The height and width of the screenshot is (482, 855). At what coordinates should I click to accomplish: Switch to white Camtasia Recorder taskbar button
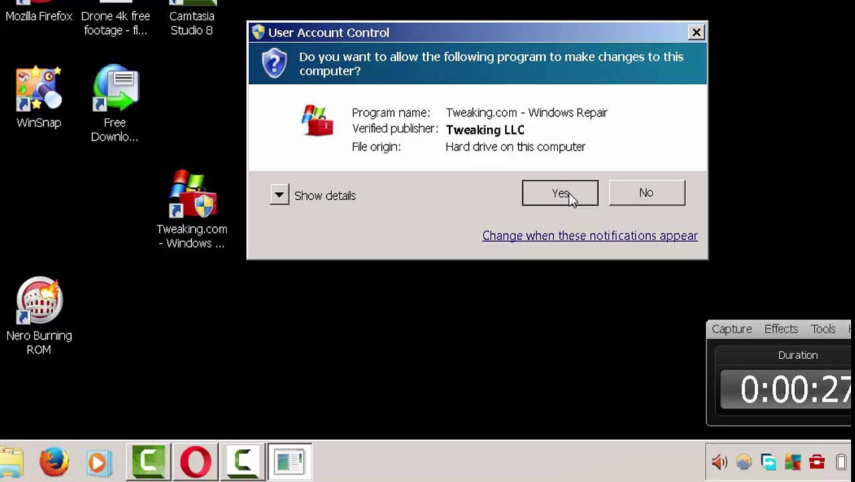click(x=242, y=462)
